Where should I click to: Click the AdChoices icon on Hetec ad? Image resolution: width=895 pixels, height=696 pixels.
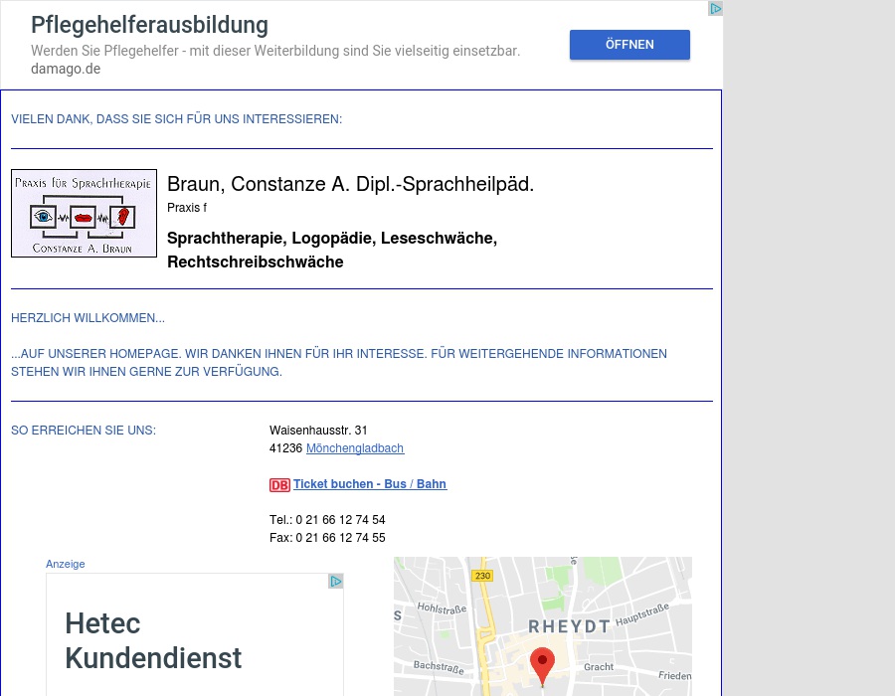tap(336, 582)
